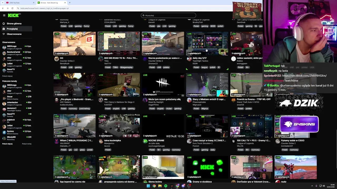Open the hamburger sidebar menu

point(4,15)
